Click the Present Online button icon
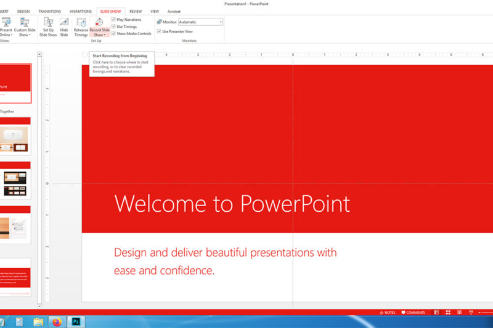Viewport: 493px width, 328px height. pyautogui.click(x=6, y=22)
